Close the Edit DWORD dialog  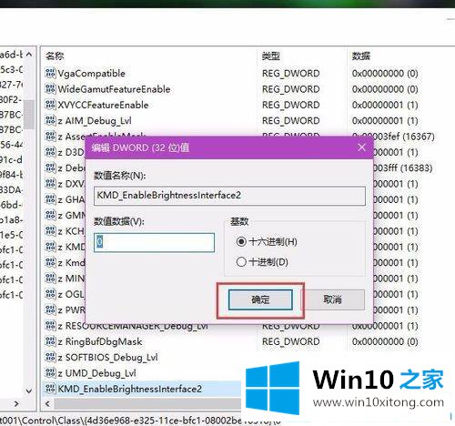tap(361, 147)
